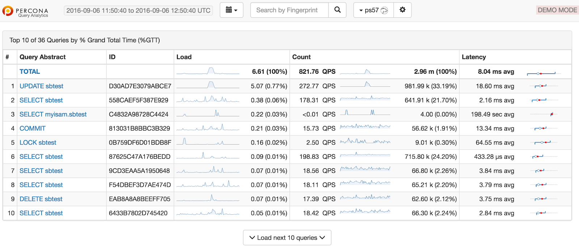Click the 821.76 QPS total count
The height and width of the screenshot is (249, 579).
pyautogui.click(x=317, y=72)
